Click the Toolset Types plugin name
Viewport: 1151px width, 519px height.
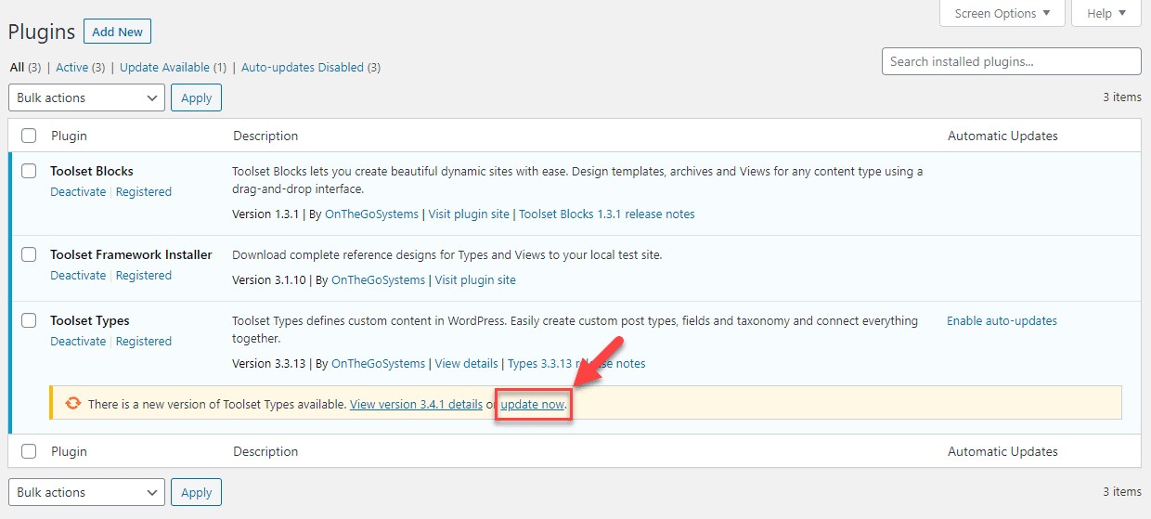coord(90,320)
